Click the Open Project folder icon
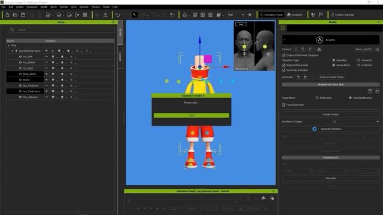The width and height of the screenshot is (383, 215). 15,15
